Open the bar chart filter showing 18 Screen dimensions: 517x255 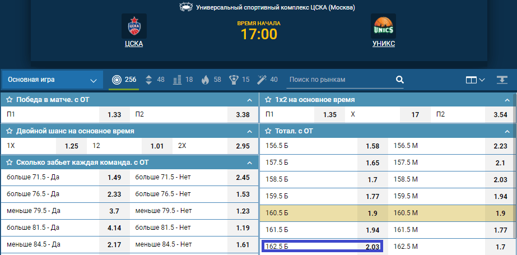coord(183,80)
